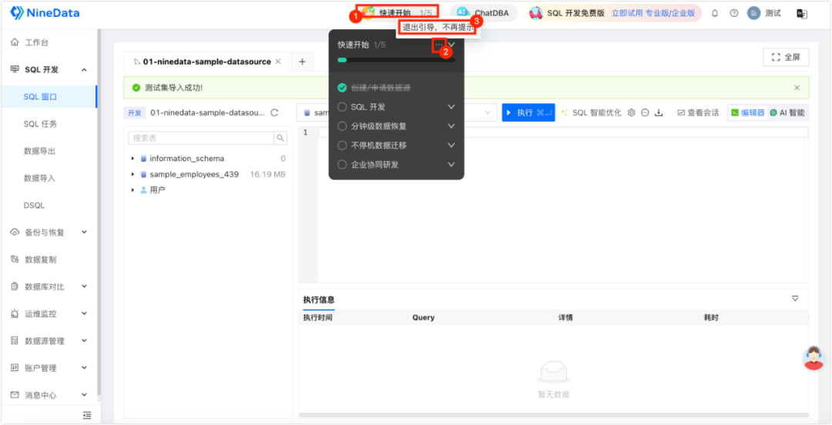Click the table search magnifier icon

[x=280, y=138]
